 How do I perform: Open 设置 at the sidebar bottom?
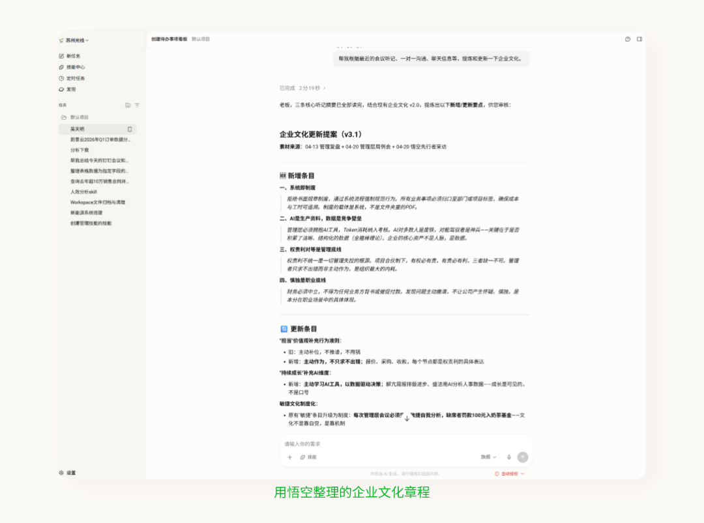70,473
